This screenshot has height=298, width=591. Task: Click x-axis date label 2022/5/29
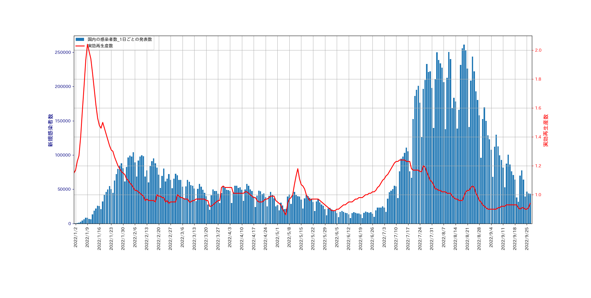pyautogui.click(x=325, y=239)
